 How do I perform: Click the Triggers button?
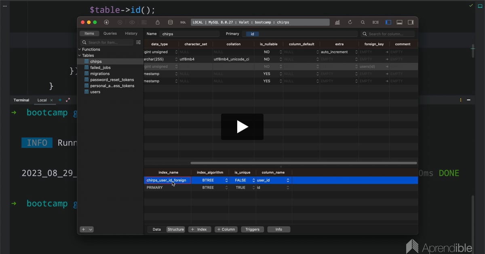(x=252, y=229)
